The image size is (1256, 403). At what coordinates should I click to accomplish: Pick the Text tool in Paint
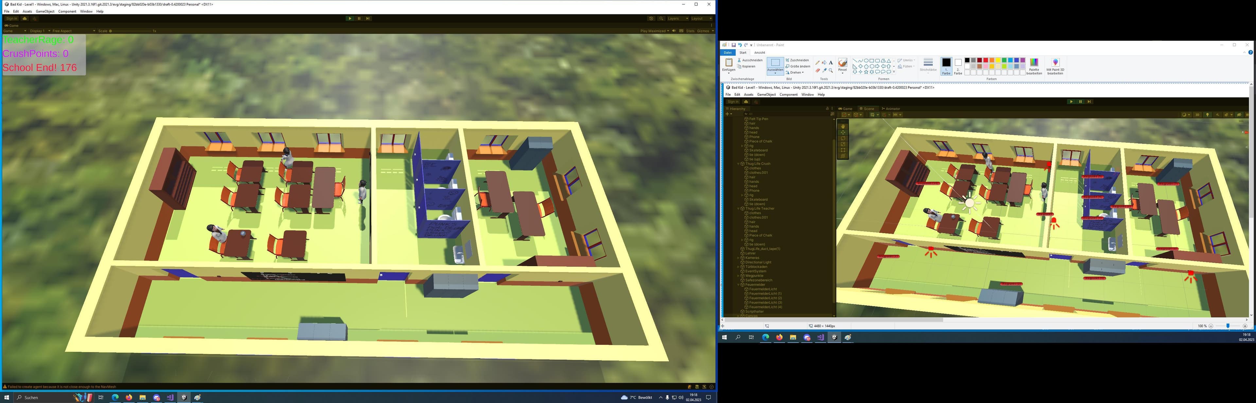(x=831, y=63)
